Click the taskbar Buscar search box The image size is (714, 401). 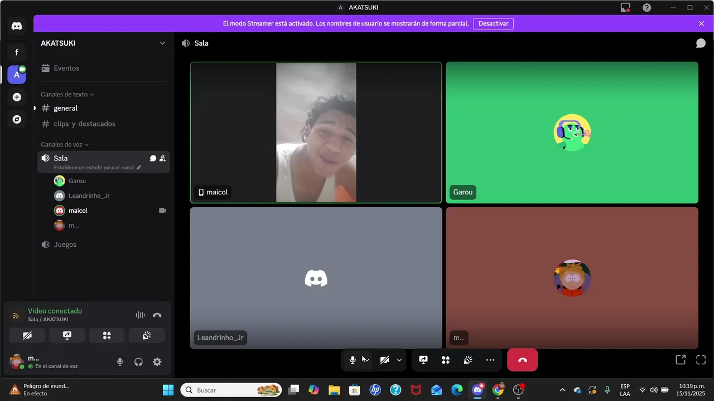tap(232, 390)
